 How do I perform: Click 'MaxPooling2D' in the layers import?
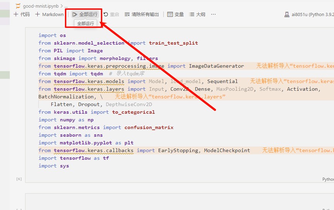point(235,89)
